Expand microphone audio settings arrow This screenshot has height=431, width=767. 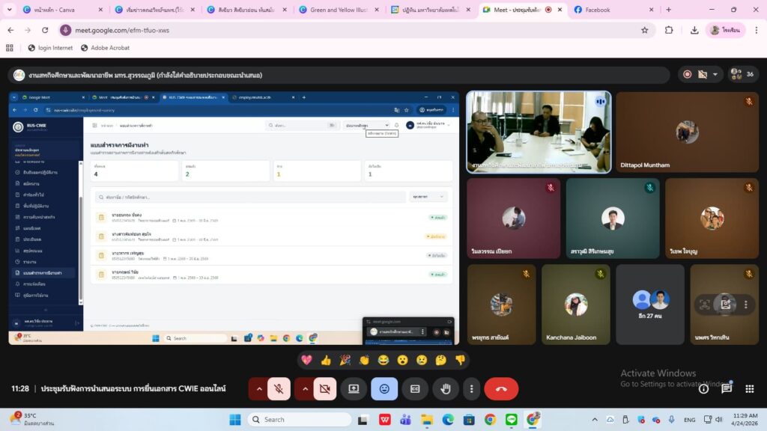point(259,389)
